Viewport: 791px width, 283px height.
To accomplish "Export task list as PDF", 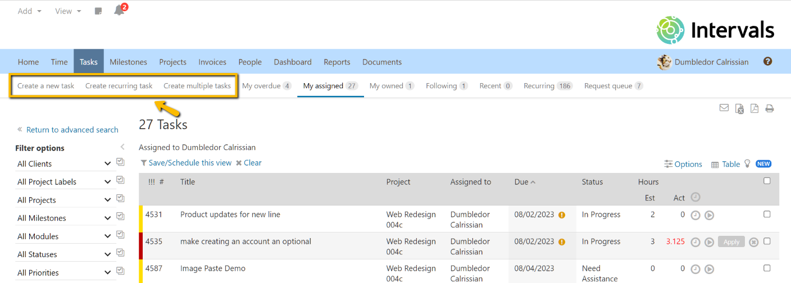I will [754, 108].
